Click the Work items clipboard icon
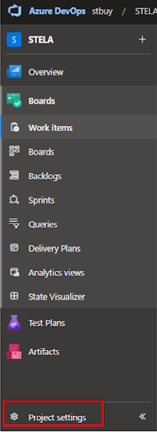 coord(14,128)
